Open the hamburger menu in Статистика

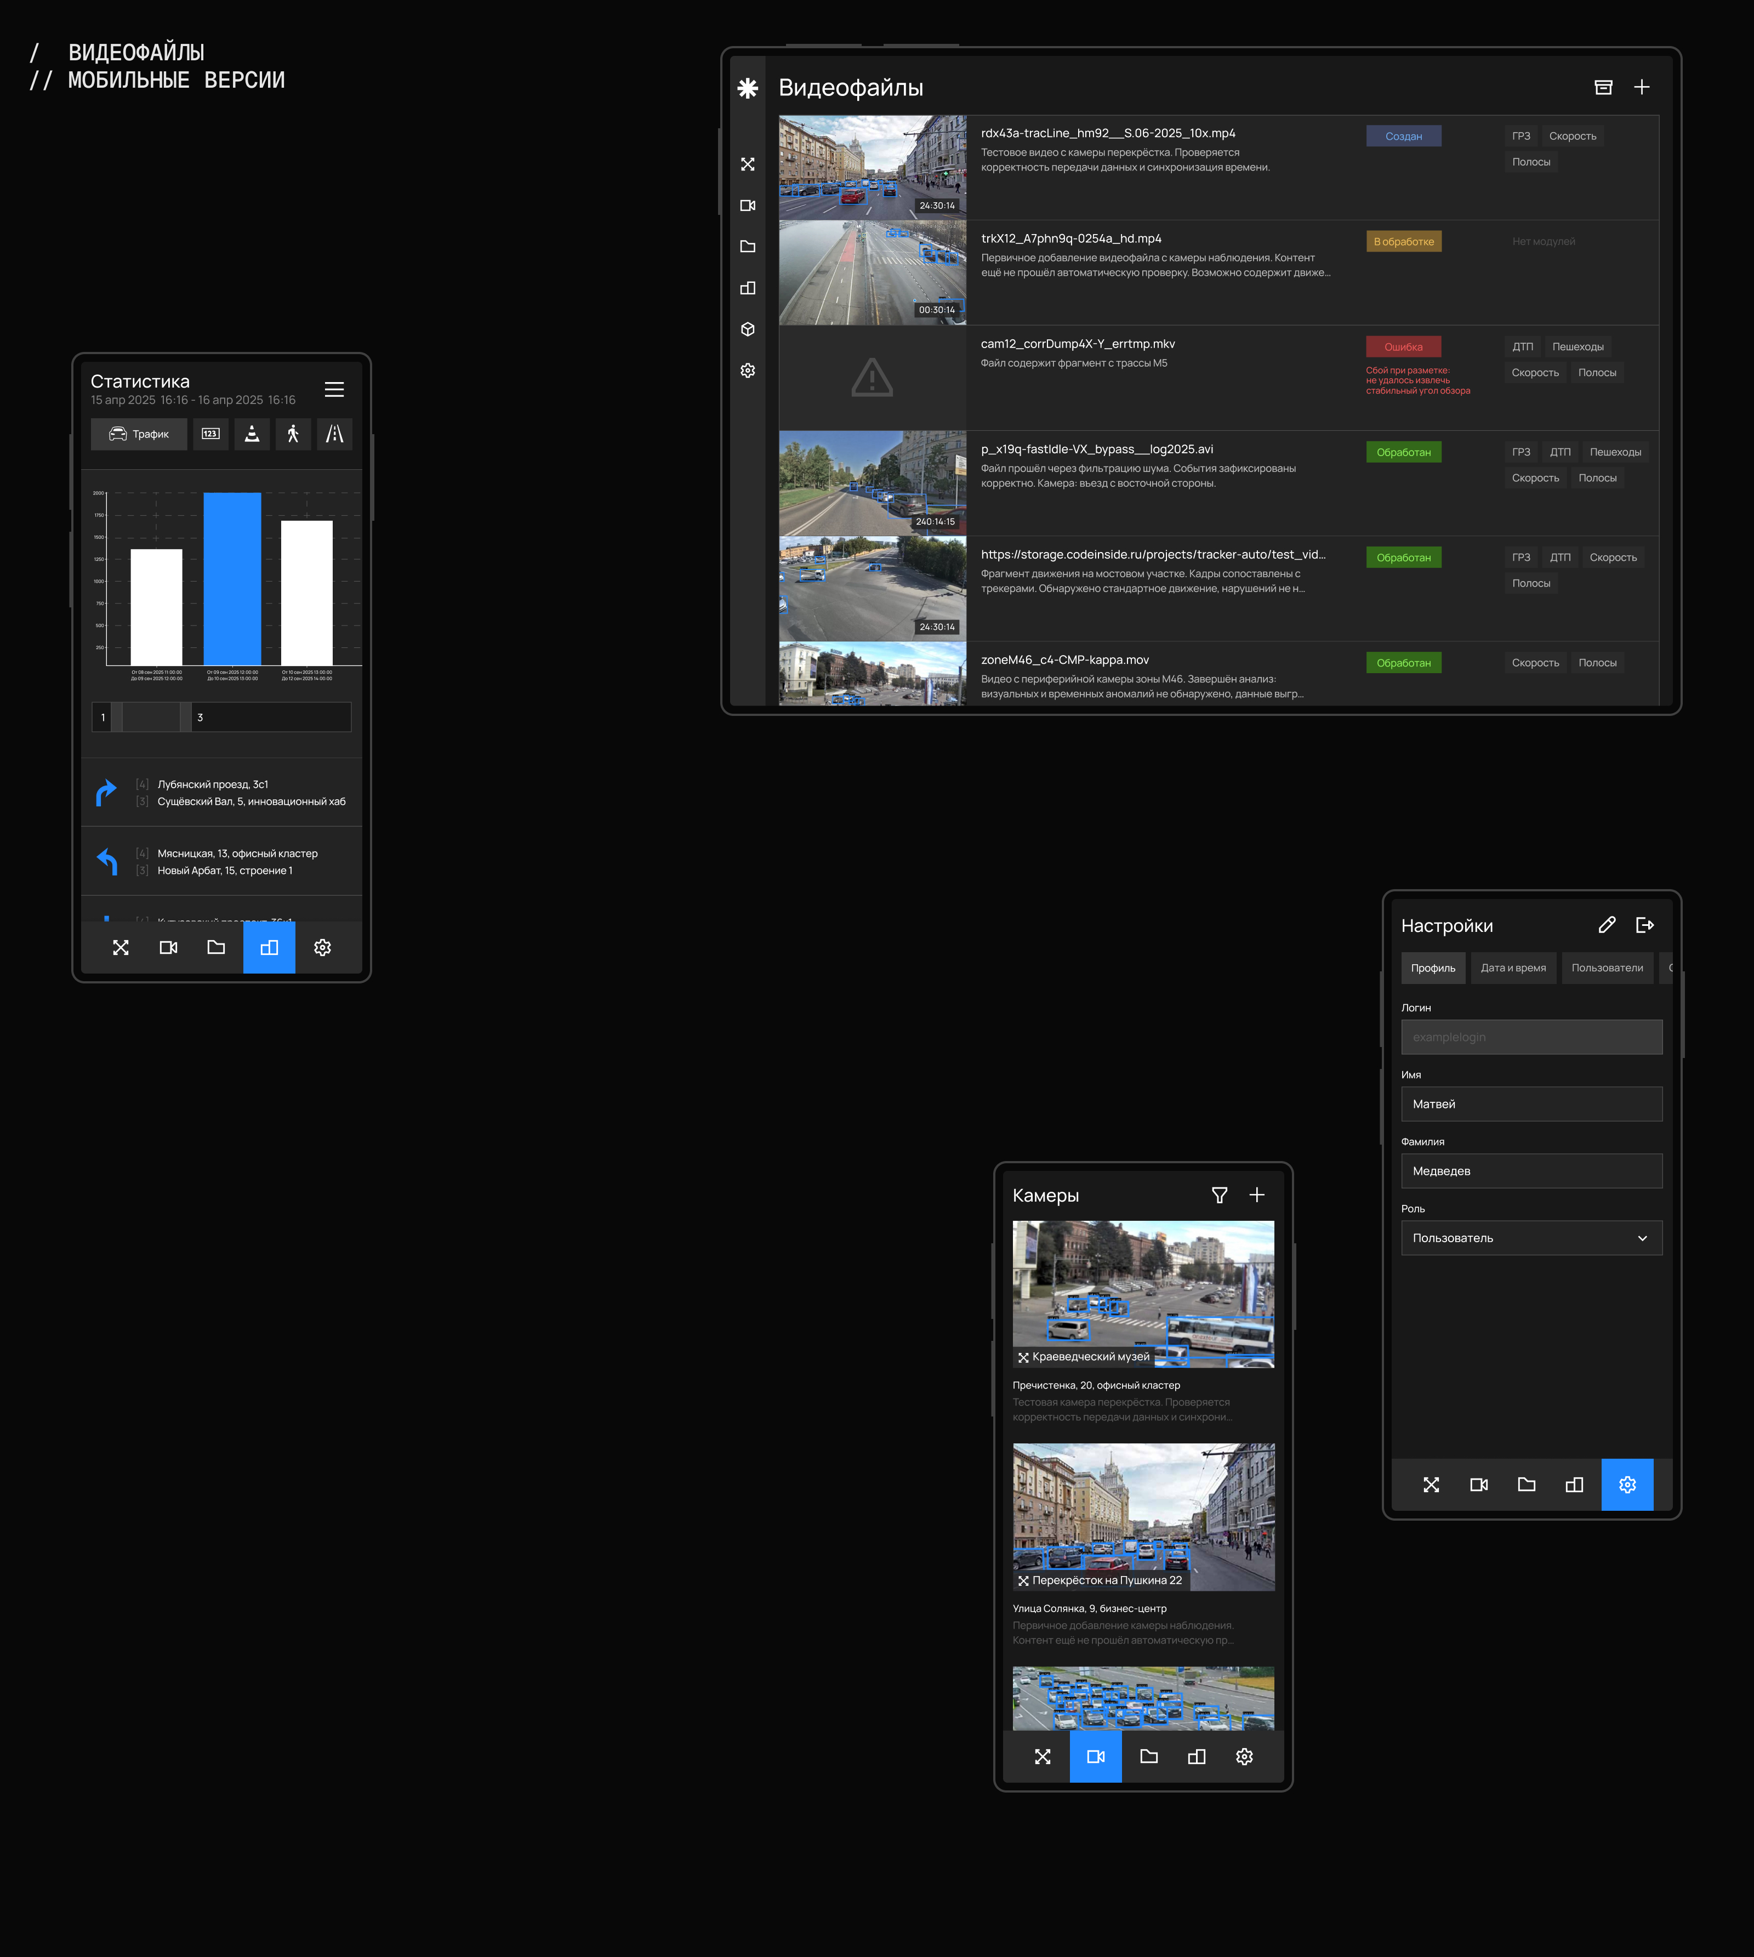[334, 389]
